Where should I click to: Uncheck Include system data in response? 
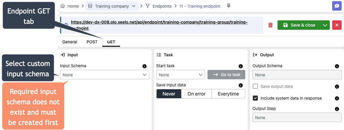(x=255, y=98)
